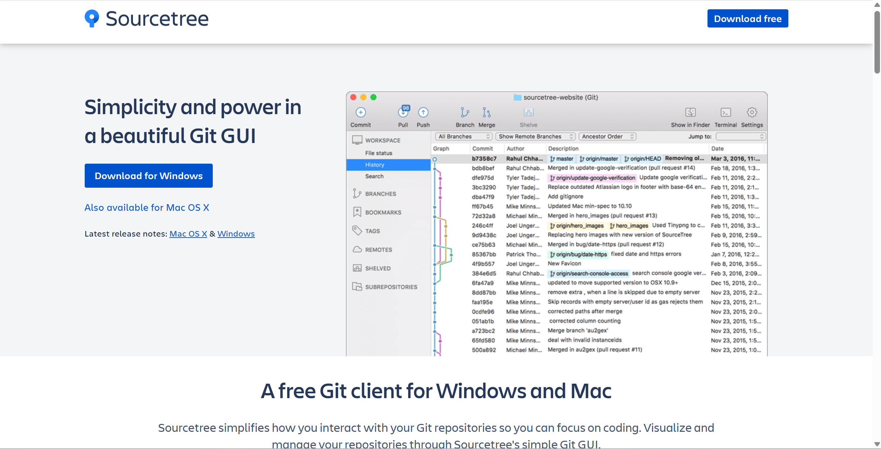Viewport: 881px width, 449px height.
Task: Open Also available for Mac OS X link
Action: (147, 208)
